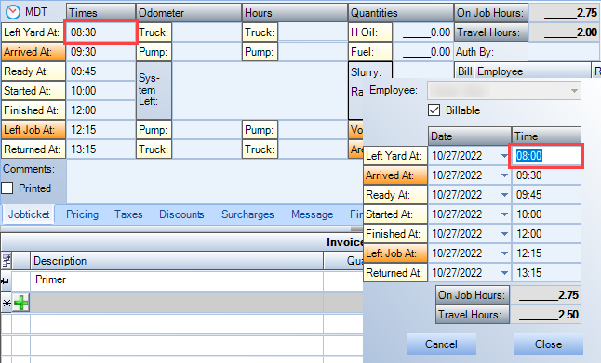
Task: Open the Employee dropdown
Action: point(574,91)
